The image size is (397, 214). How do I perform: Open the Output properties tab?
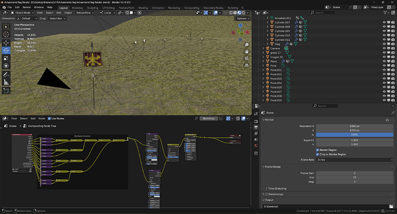(256, 127)
